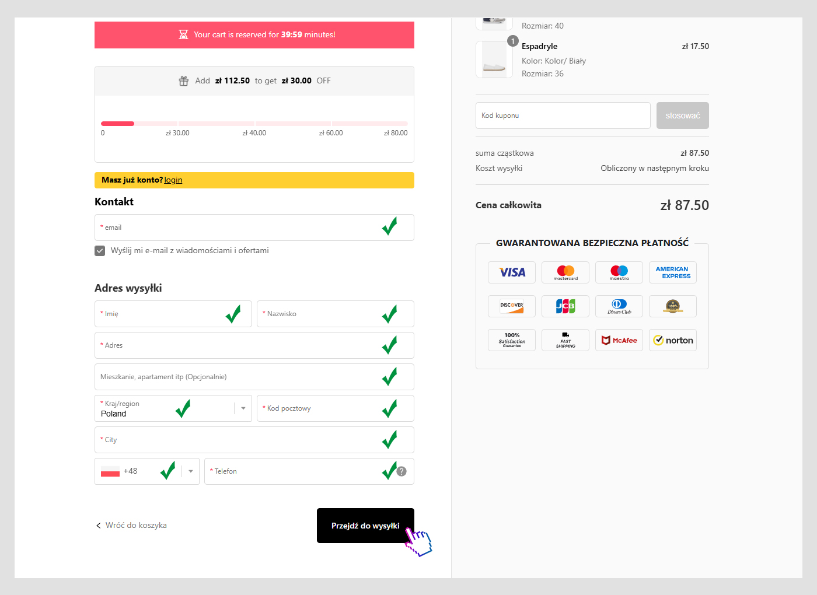
Task: Click the Visa payment badge
Action: (x=512, y=272)
